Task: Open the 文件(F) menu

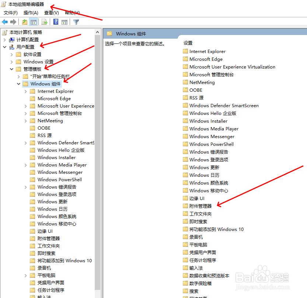Action: click(x=10, y=13)
